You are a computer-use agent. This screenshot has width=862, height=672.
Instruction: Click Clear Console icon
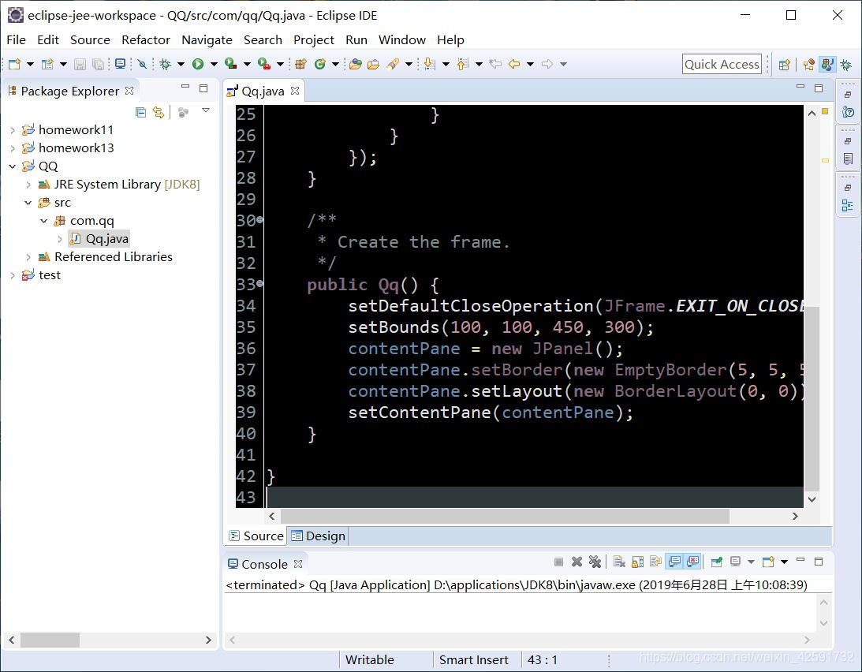(x=620, y=562)
